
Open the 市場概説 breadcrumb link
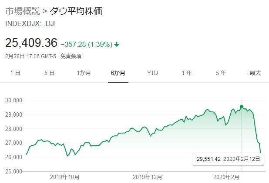(x=23, y=11)
